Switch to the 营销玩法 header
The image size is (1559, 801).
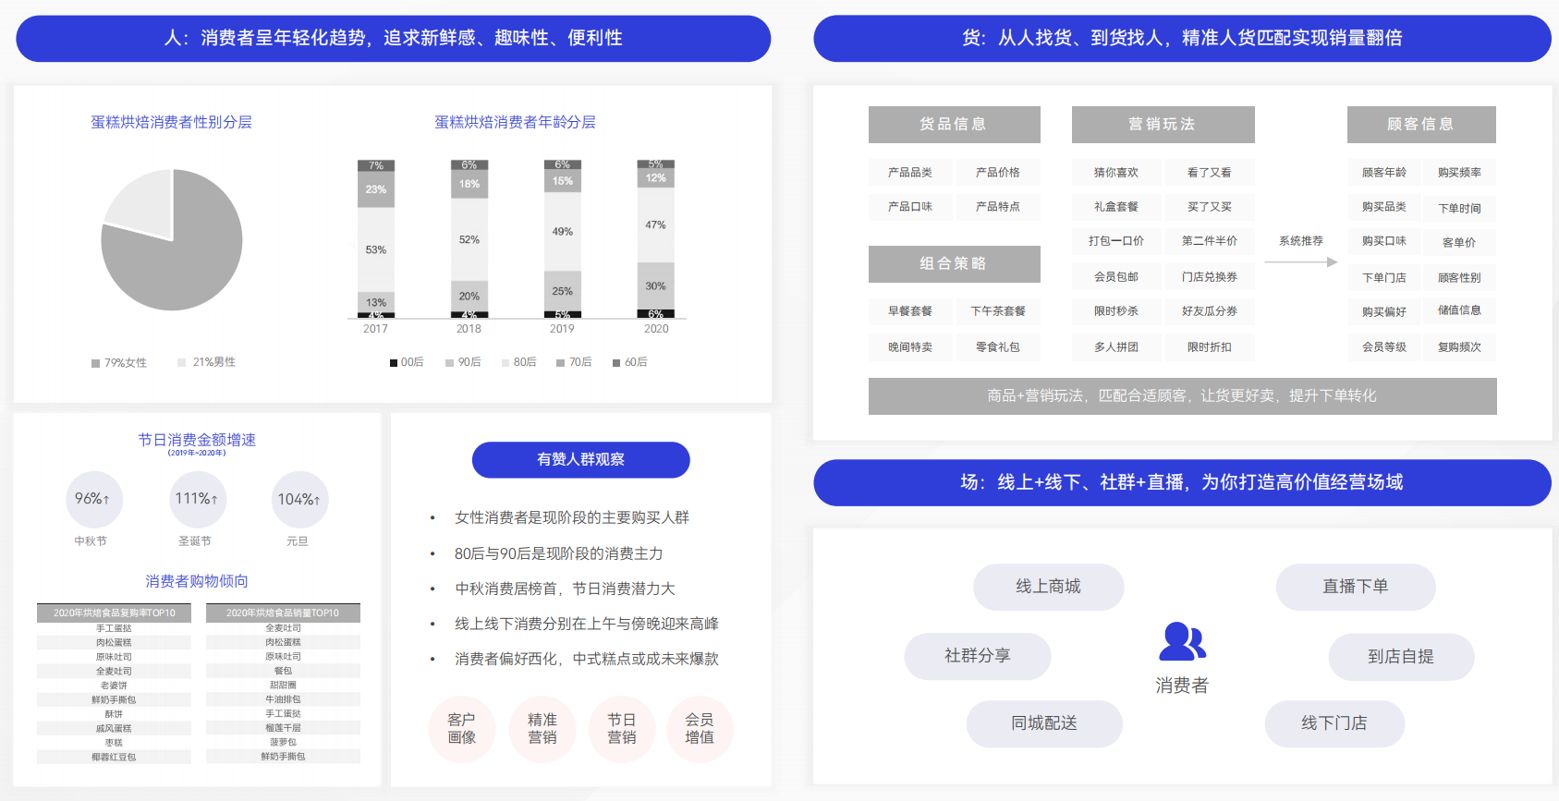(x=1163, y=125)
